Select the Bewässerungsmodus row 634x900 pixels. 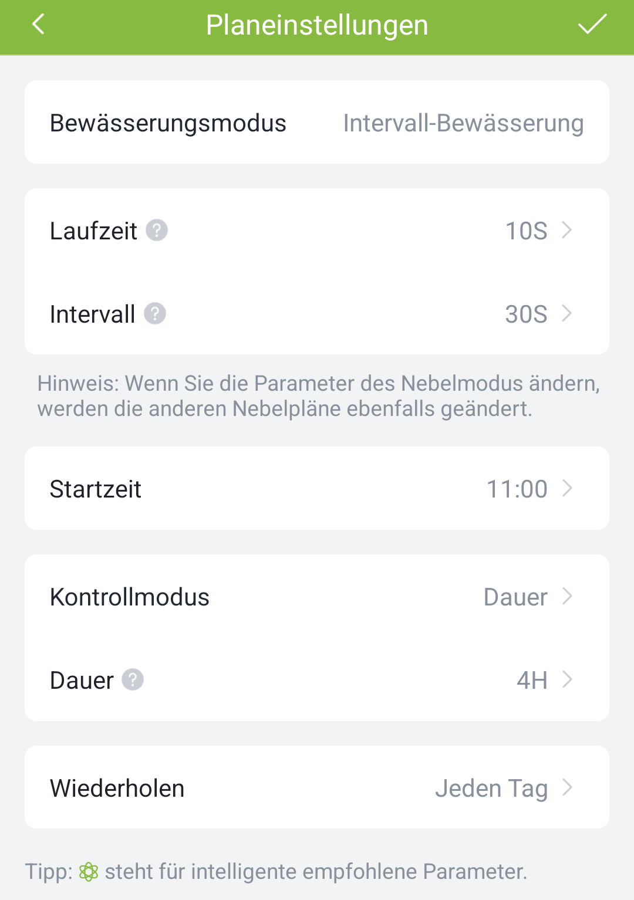317,122
